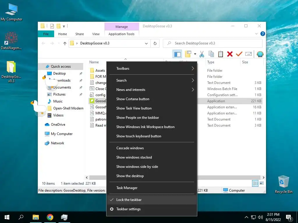
Task: Click the blue Help question mark icon
Action: (x=263, y=34)
